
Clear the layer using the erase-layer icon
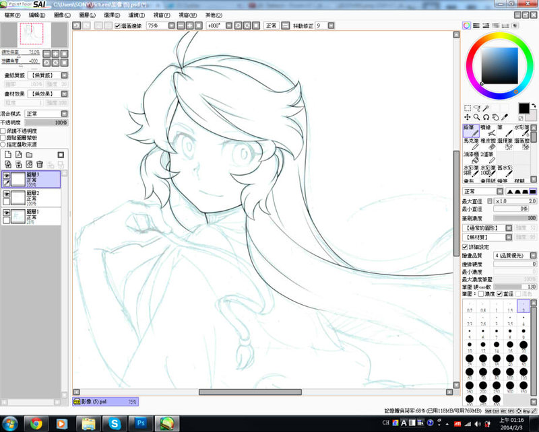click(x=29, y=164)
